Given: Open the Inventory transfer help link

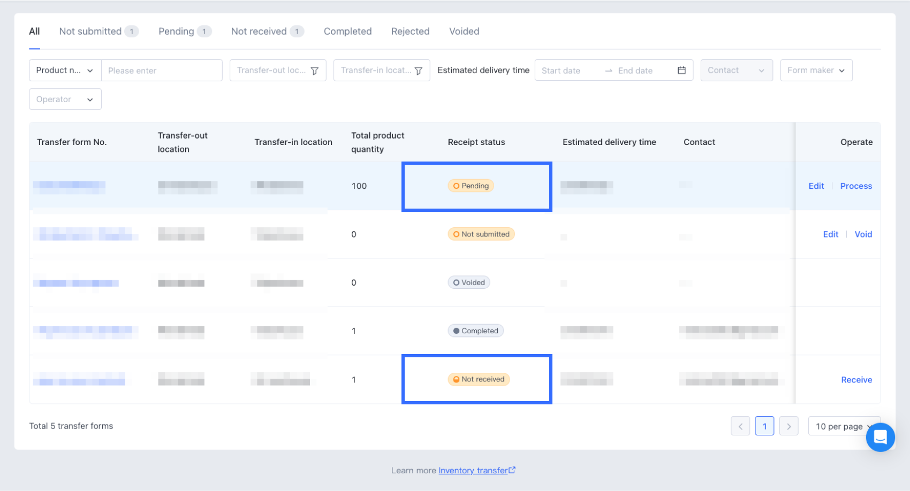Looking at the screenshot, I should [473, 471].
